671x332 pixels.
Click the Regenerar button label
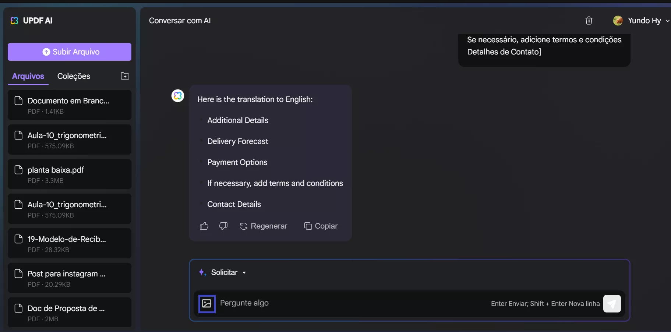(269, 226)
